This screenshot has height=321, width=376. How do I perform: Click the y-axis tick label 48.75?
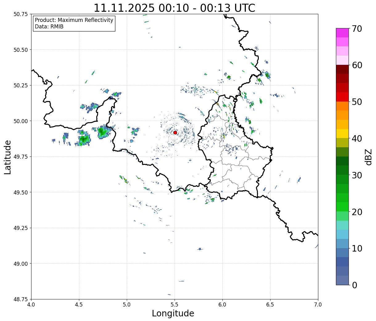coord(21,299)
